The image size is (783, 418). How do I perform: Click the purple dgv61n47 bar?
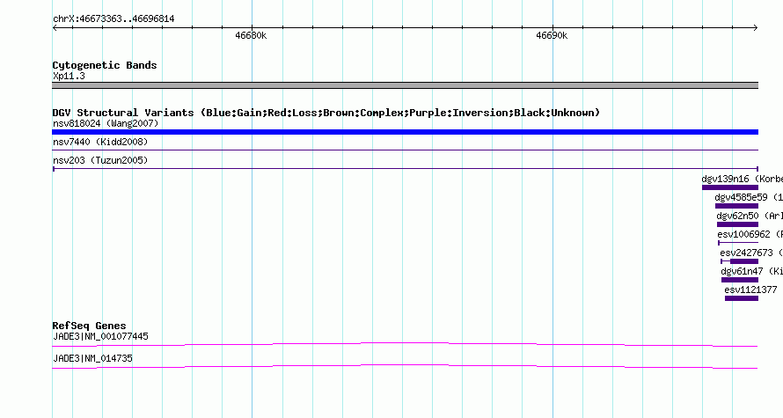pyautogui.click(x=740, y=280)
